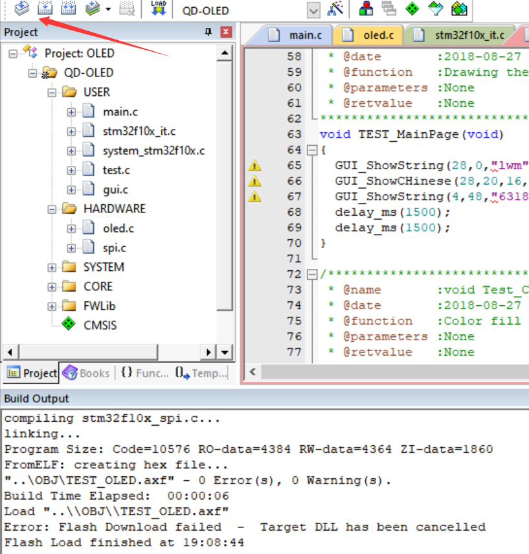Pin the Project panel
This screenshot has height=554, width=529.
[x=208, y=32]
